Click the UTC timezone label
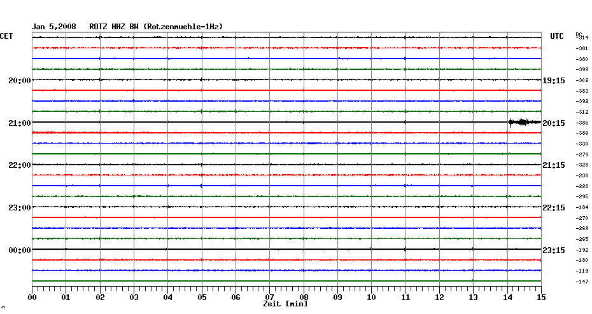This screenshot has height=314, width=592. 556,36
